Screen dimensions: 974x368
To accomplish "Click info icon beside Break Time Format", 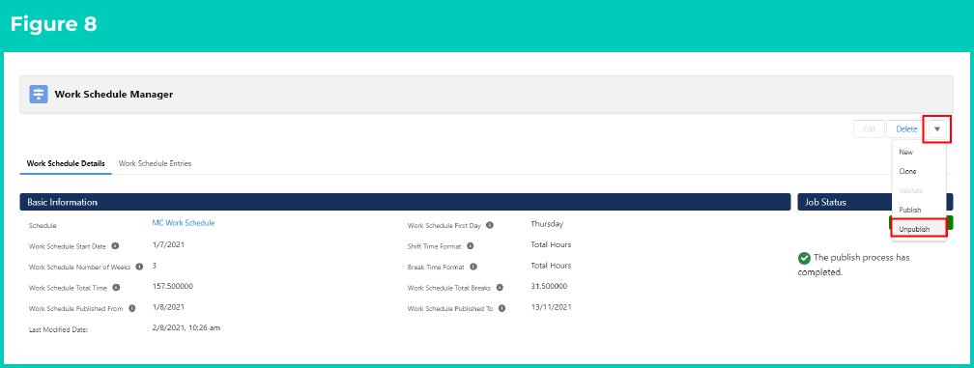I will [x=473, y=267].
